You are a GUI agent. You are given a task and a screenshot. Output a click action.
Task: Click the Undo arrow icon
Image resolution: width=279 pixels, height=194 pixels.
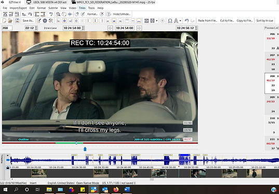187,21
